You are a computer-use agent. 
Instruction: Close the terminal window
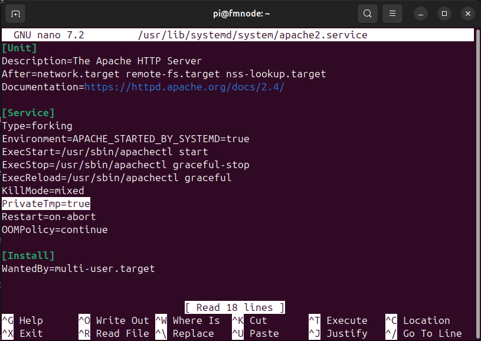[467, 13]
